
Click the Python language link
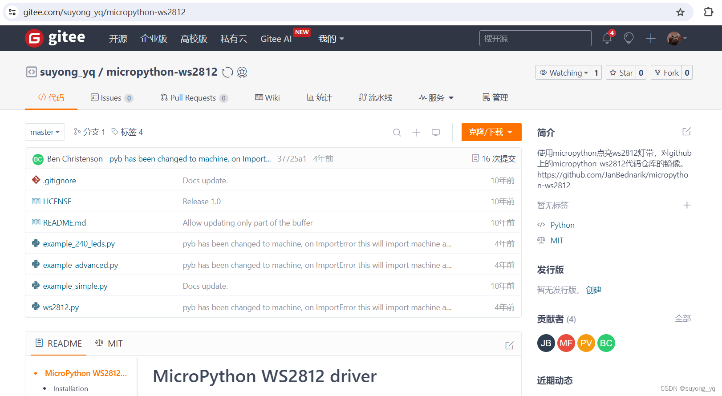click(x=562, y=225)
